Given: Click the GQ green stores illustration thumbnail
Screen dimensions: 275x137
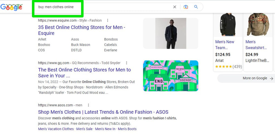Looking at the screenshot, I should point(170,76).
